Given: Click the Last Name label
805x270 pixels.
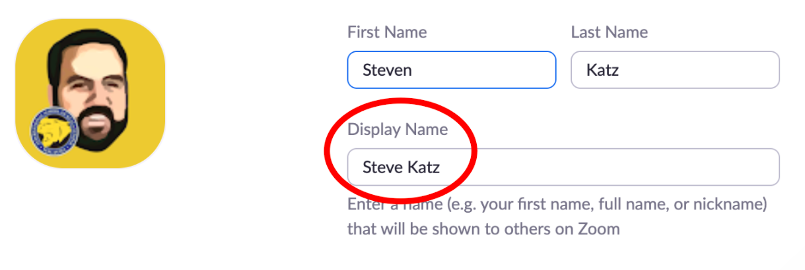Looking at the screenshot, I should coord(609,32).
